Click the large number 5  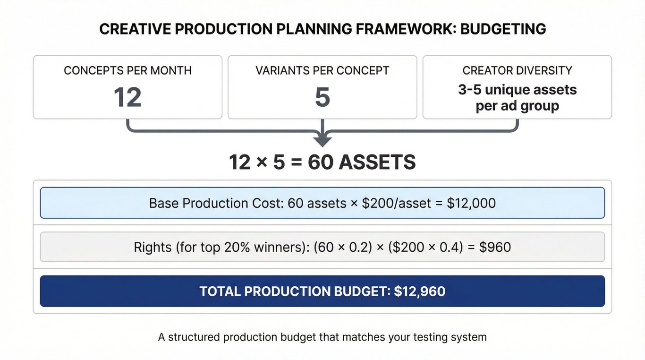click(322, 97)
